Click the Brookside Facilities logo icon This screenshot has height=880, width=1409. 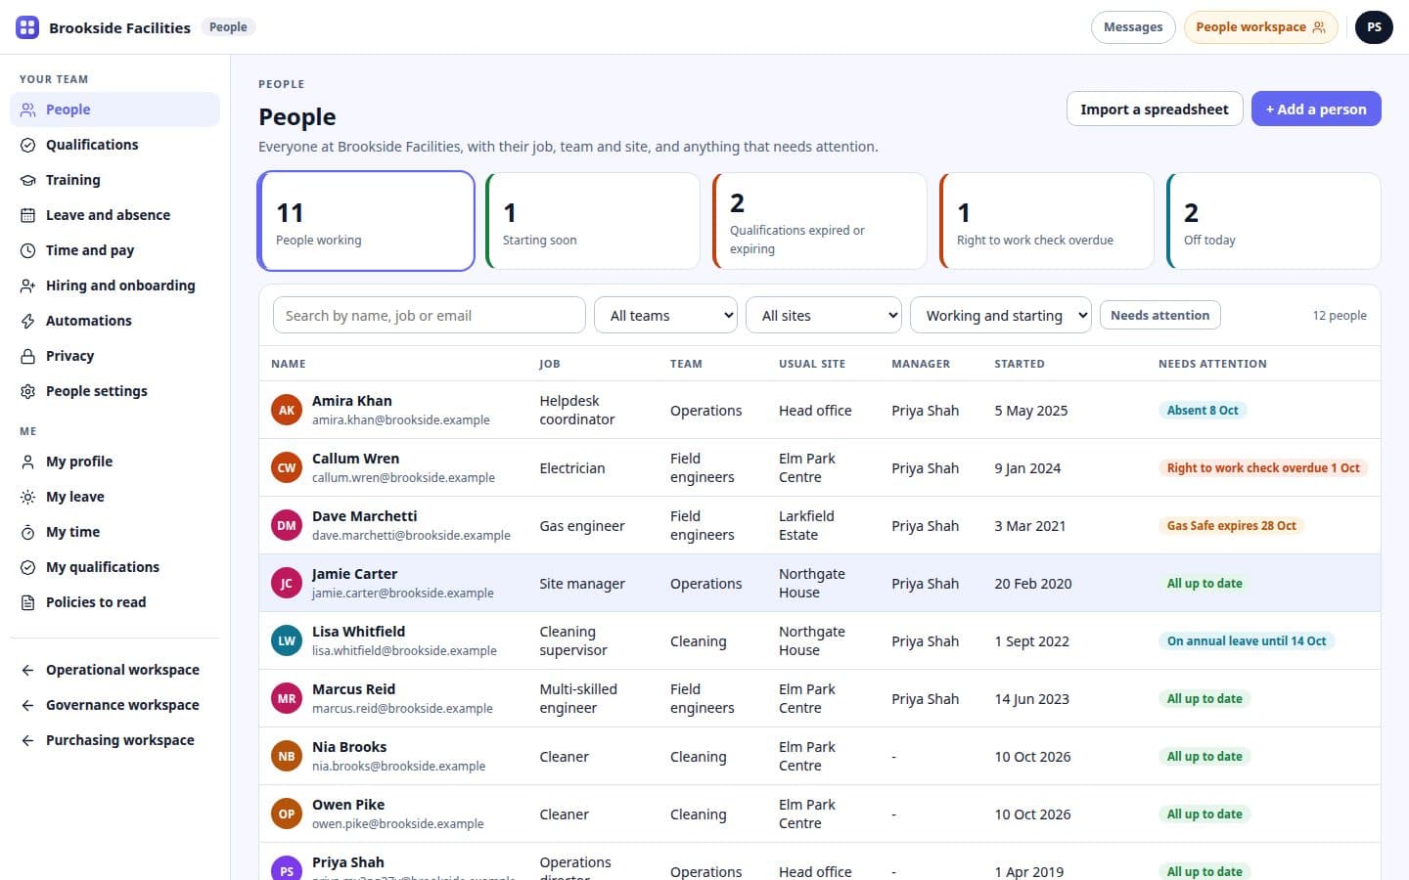[27, 27]
